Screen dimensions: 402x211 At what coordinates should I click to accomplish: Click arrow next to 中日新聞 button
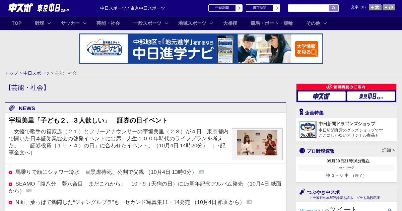point(239,8)
